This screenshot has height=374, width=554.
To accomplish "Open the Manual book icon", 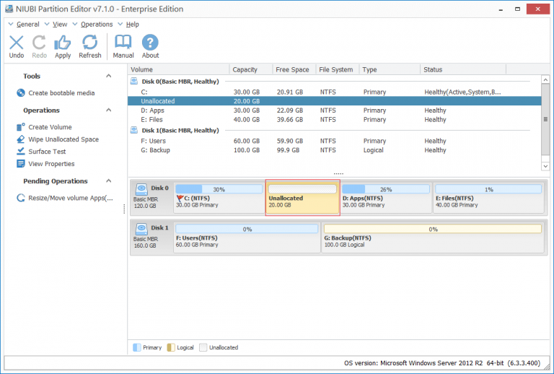I will point(123,42).
